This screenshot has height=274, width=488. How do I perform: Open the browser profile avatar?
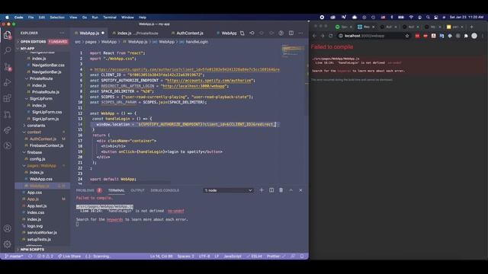pyautogui.click(x=474, y=36)
